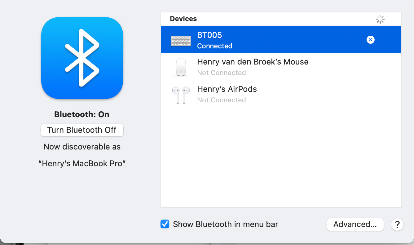Select the BT005 device name
This screenshot has width=414, height=245.
209,35
